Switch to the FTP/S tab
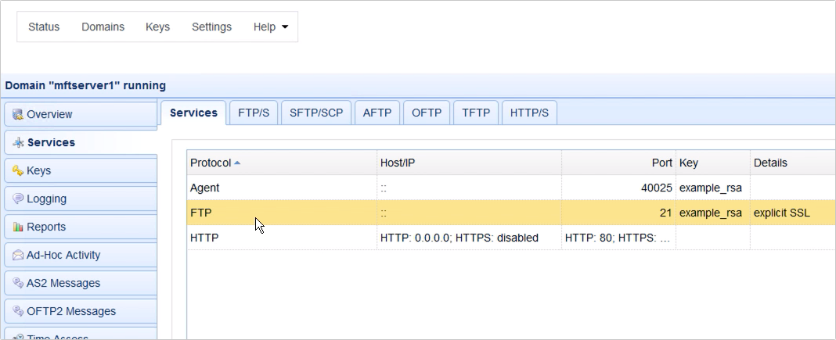The width and height of the screenshot is (836, 340). coord(254,113)
